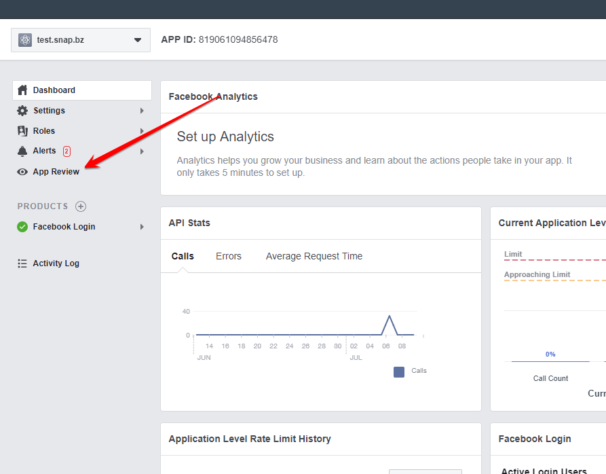Click the Facebook Analytics panel title
The width and height of the screenshot is (606, 474).
point(213,96)
